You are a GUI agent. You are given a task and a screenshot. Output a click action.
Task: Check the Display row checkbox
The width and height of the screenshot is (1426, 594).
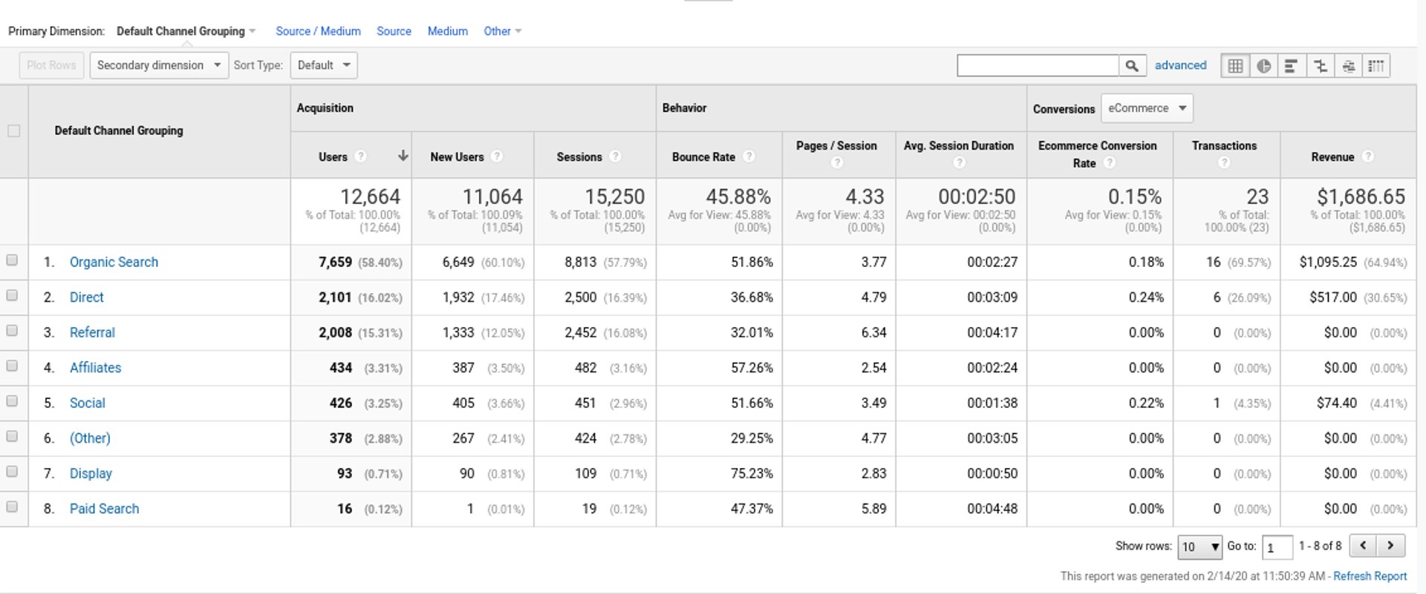click(12, 472)
